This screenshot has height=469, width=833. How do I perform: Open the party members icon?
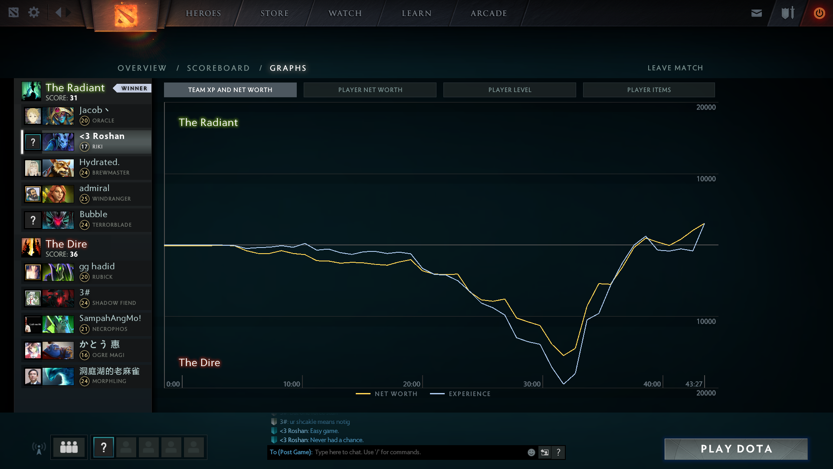[69, 447]
